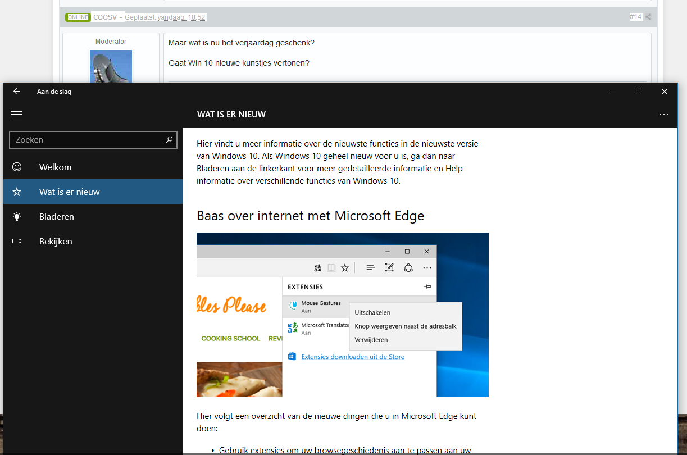
Task: Go back with the arrow in Aan de slag
Action: [x=17, y=92]
